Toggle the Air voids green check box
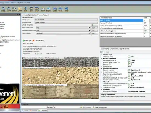 (129, 64)
